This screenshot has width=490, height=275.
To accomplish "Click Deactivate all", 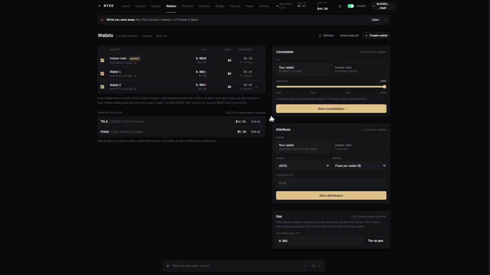I will point(349,35).
